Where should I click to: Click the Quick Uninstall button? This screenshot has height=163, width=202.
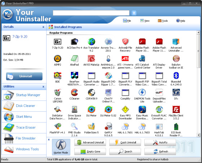pyautogui.click(x=125, y=142)
